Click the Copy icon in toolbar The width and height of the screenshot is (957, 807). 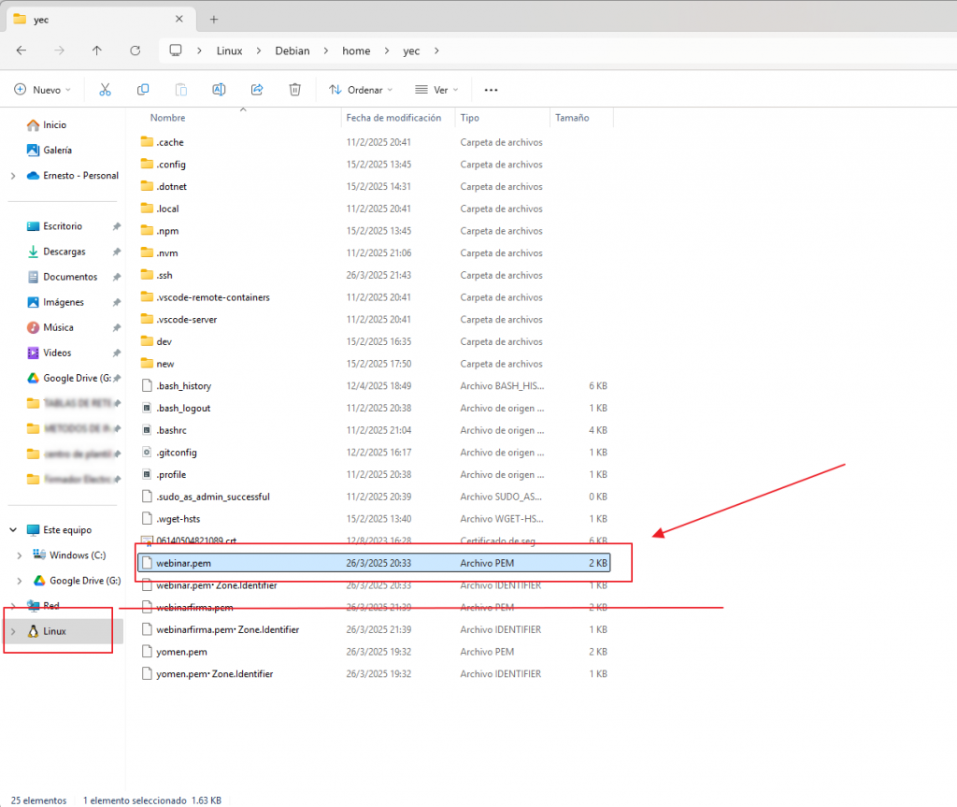click(143, 90)
